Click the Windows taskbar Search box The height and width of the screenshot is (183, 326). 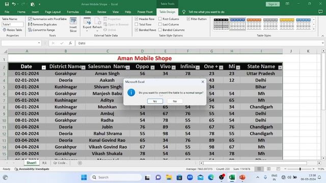click(x=116, y=177)
